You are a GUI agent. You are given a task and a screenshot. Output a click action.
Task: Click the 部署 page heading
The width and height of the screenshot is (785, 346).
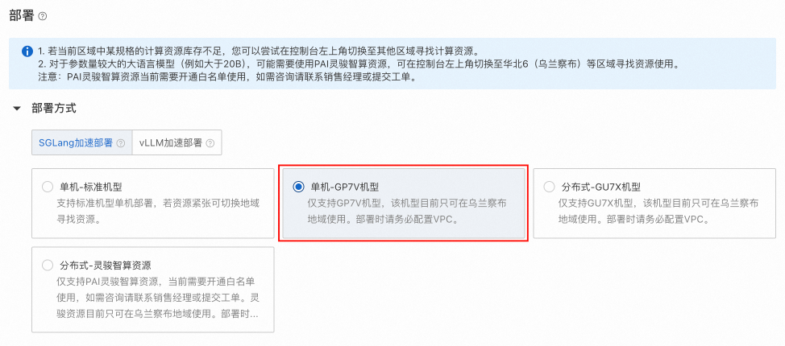(x=22, y=16)
